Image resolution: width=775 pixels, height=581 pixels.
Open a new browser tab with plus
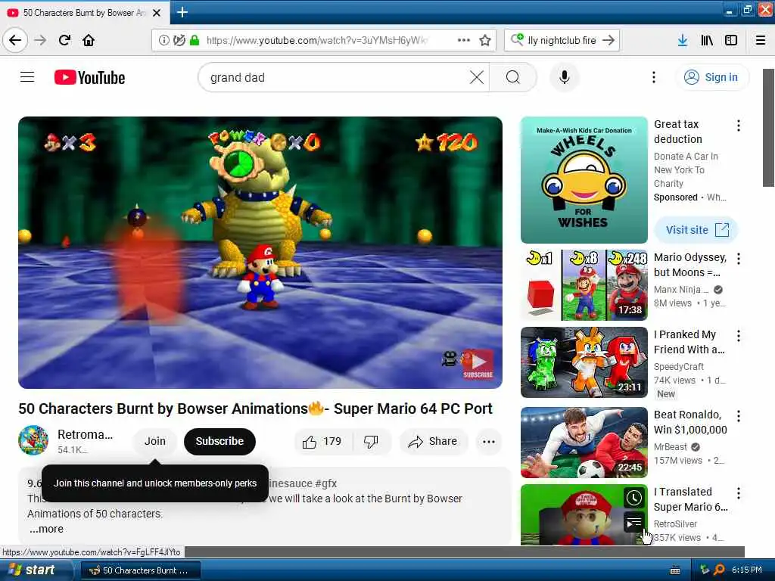click(182, 12)
